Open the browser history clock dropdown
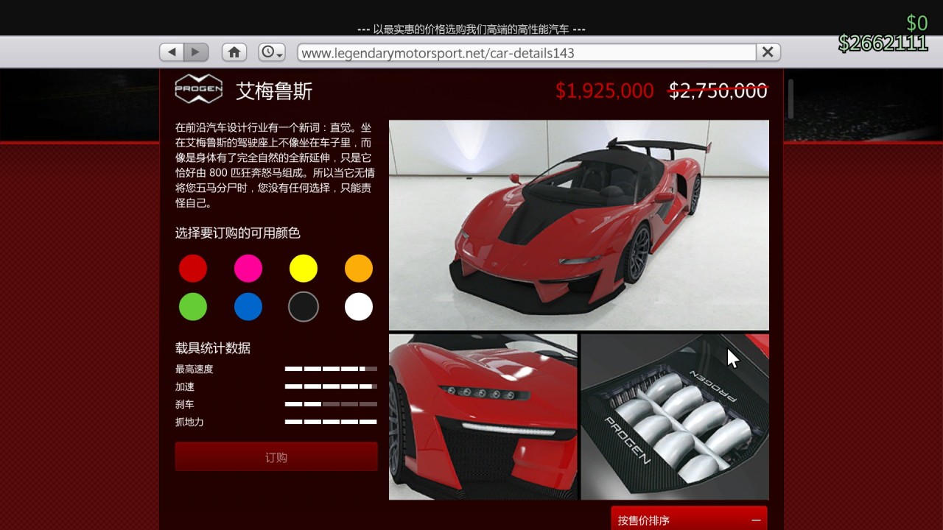The height and width of the screenshot is (530, 943). tap(272, 52)
